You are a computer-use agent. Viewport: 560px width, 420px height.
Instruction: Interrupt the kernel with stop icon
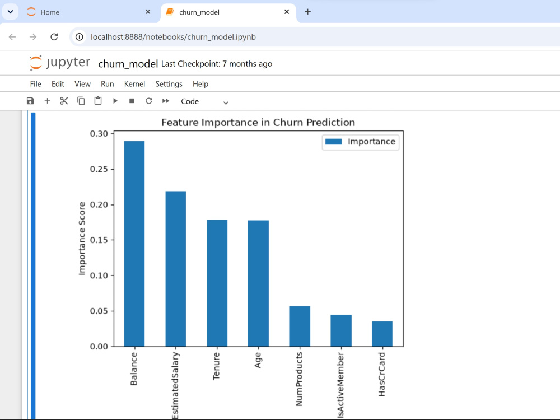click(x=132, y=101)
